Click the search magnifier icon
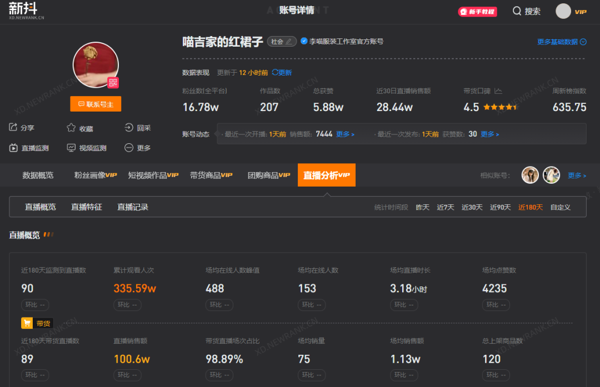 click(517, 11)
